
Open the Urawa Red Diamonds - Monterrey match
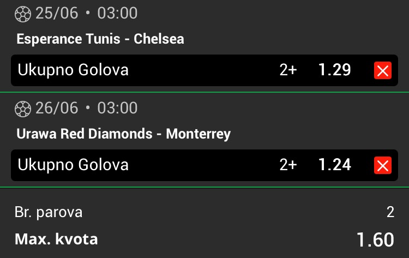pos(124,134)
